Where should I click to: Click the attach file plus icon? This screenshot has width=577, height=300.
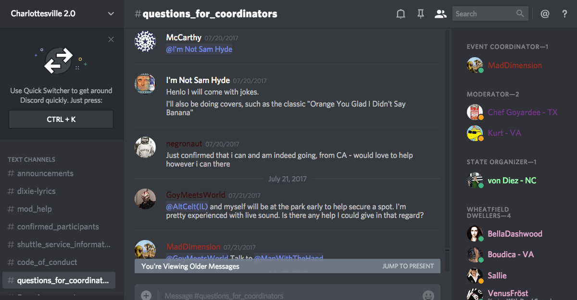click(146, 296)
